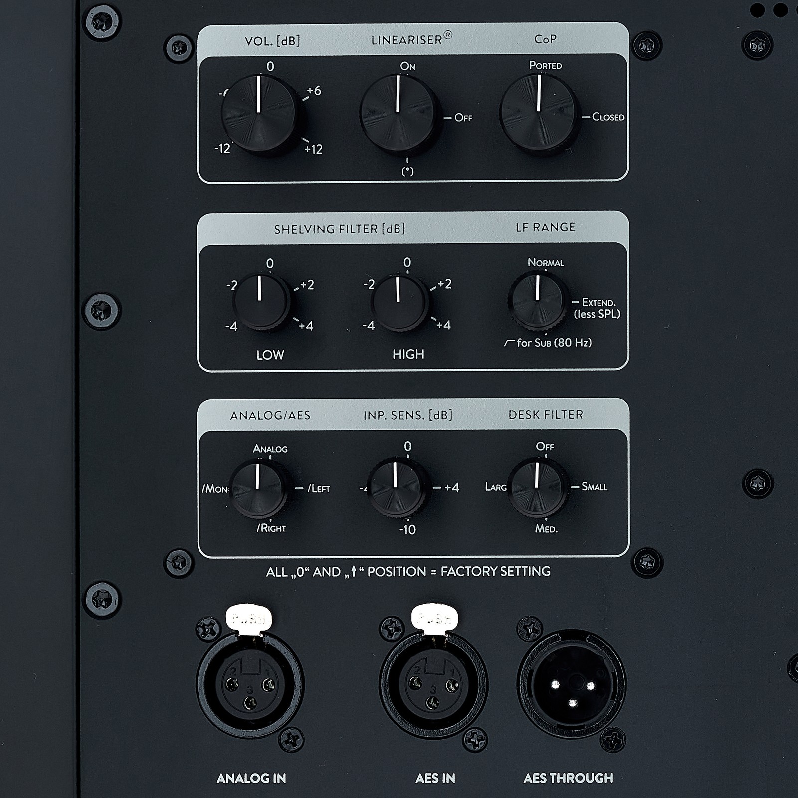Click the AES IN XLR socket
This screenshot has width=798, height=798.
(x=433, y=685)
